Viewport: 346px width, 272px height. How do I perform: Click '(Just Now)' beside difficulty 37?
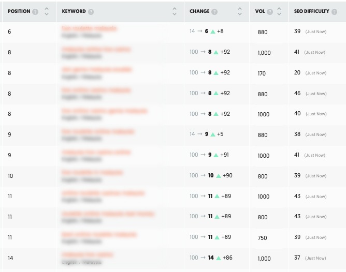[315, 258]
